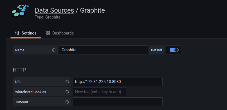Viewport: 227px width, 110px height.
Task: Click the Graphite data source logo
Action: coord(20,11)
